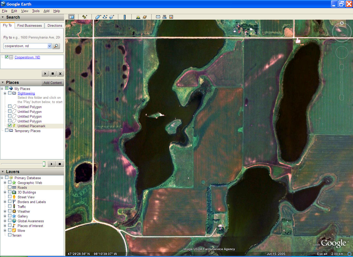
Task: Click the Print toolbar icon
Action: [164, 17]
